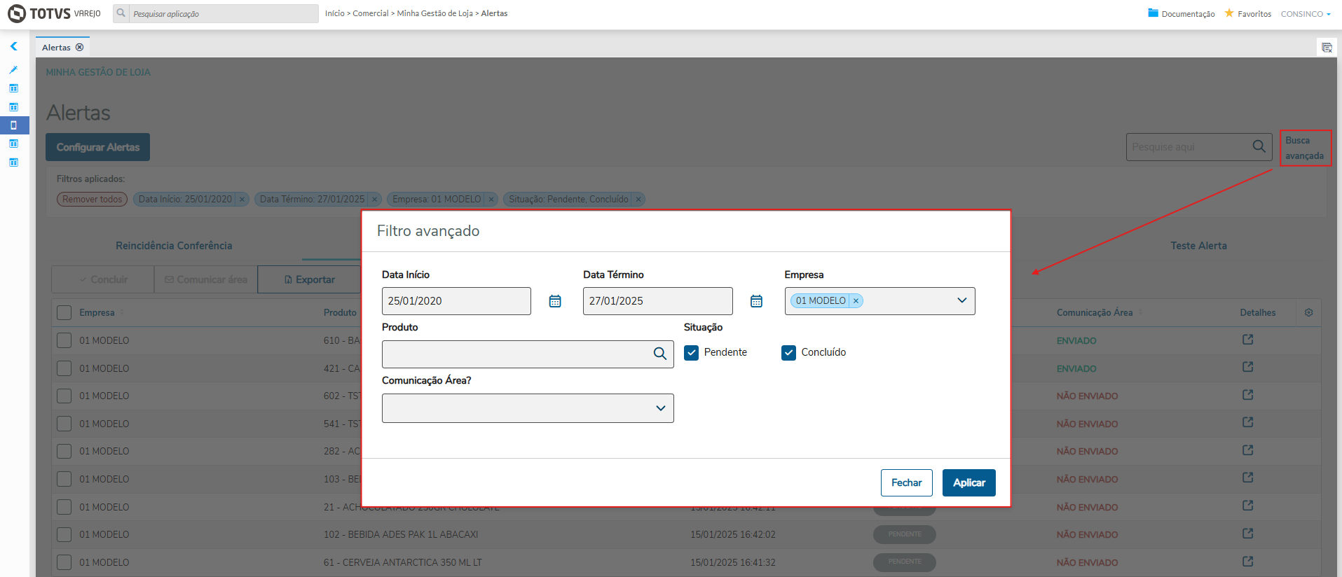Screen dimensions: 1342x577
Task: Click the Fechar button
Action: pos(906,482)
